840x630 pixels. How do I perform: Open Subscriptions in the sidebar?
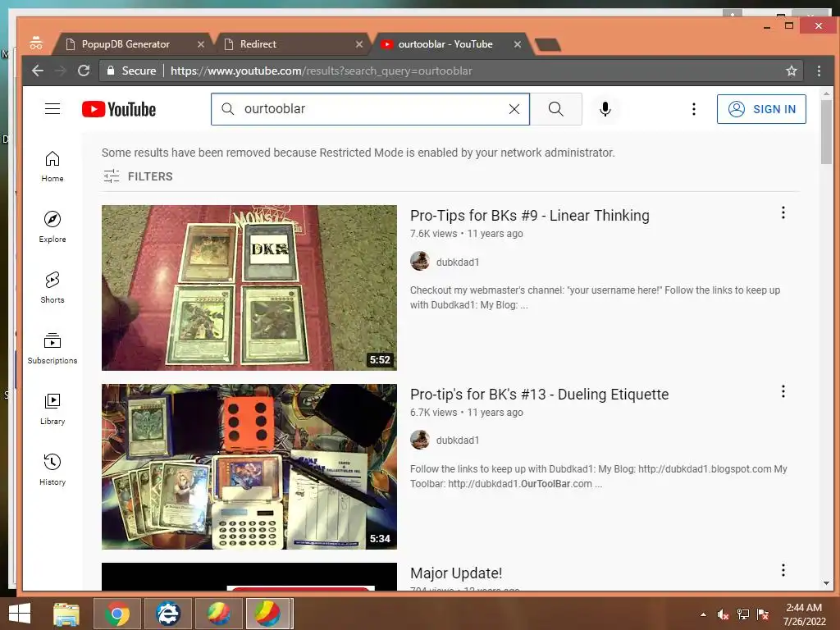point(52,348)
